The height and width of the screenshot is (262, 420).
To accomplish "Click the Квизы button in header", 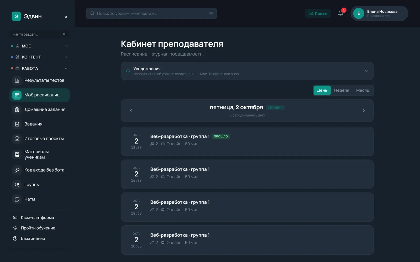I will tap(318, 13).
